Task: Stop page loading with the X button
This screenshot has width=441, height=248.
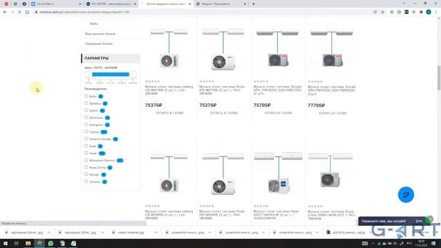Action: click(x=20, y=12)
